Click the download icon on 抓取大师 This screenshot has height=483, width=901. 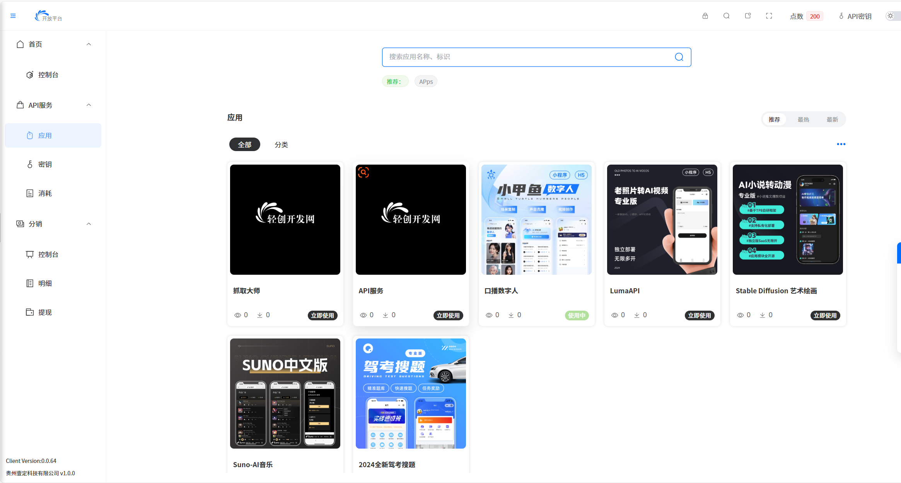coord(260,315)
